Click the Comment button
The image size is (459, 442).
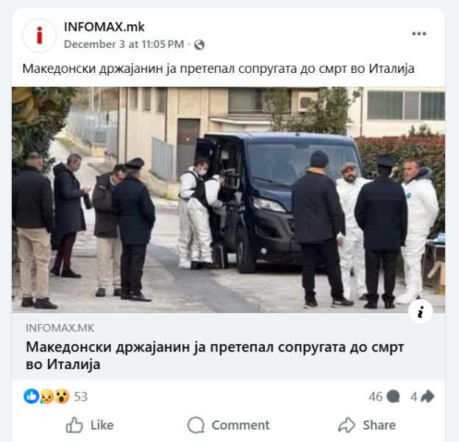[x=228, y=425]
